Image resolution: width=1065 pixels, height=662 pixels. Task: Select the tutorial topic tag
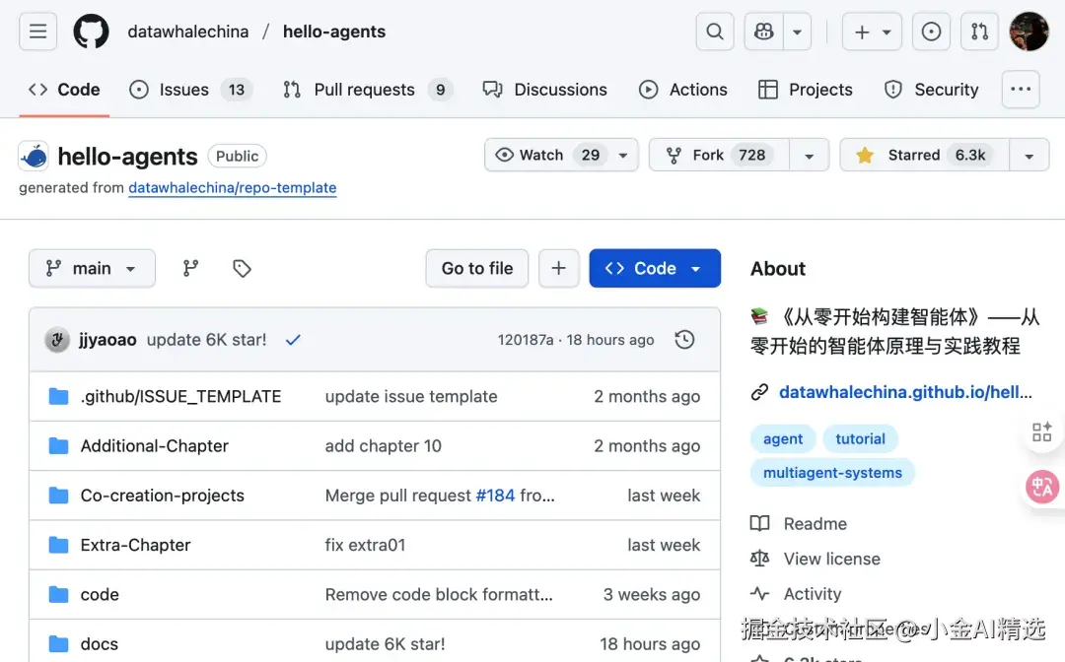[x=860, y=438]
